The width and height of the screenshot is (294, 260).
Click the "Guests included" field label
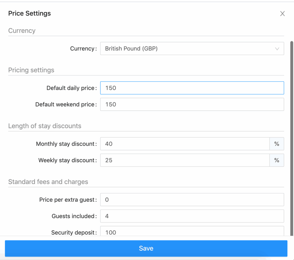click(x=74, y=216)
